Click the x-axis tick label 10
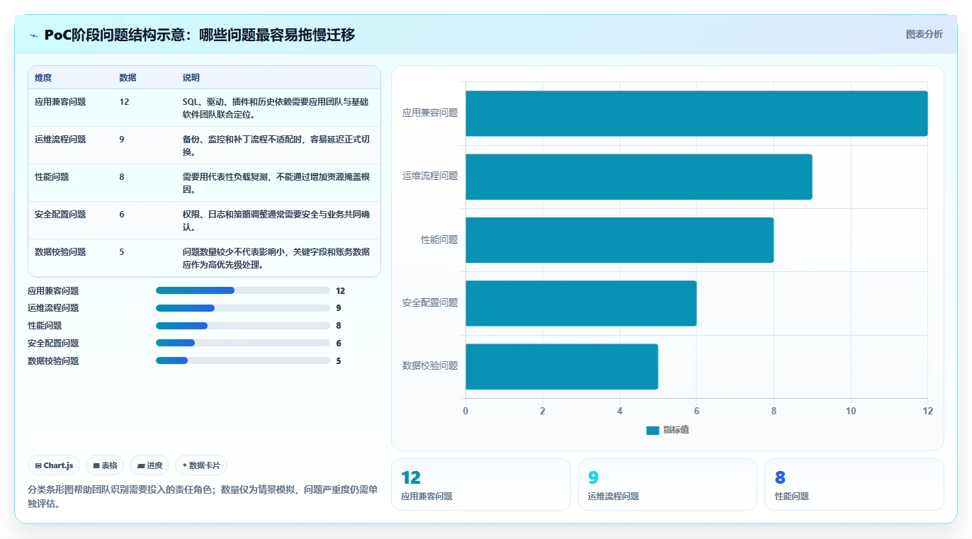The width and height of the screenshot is (972, 539). coord(851,411)
